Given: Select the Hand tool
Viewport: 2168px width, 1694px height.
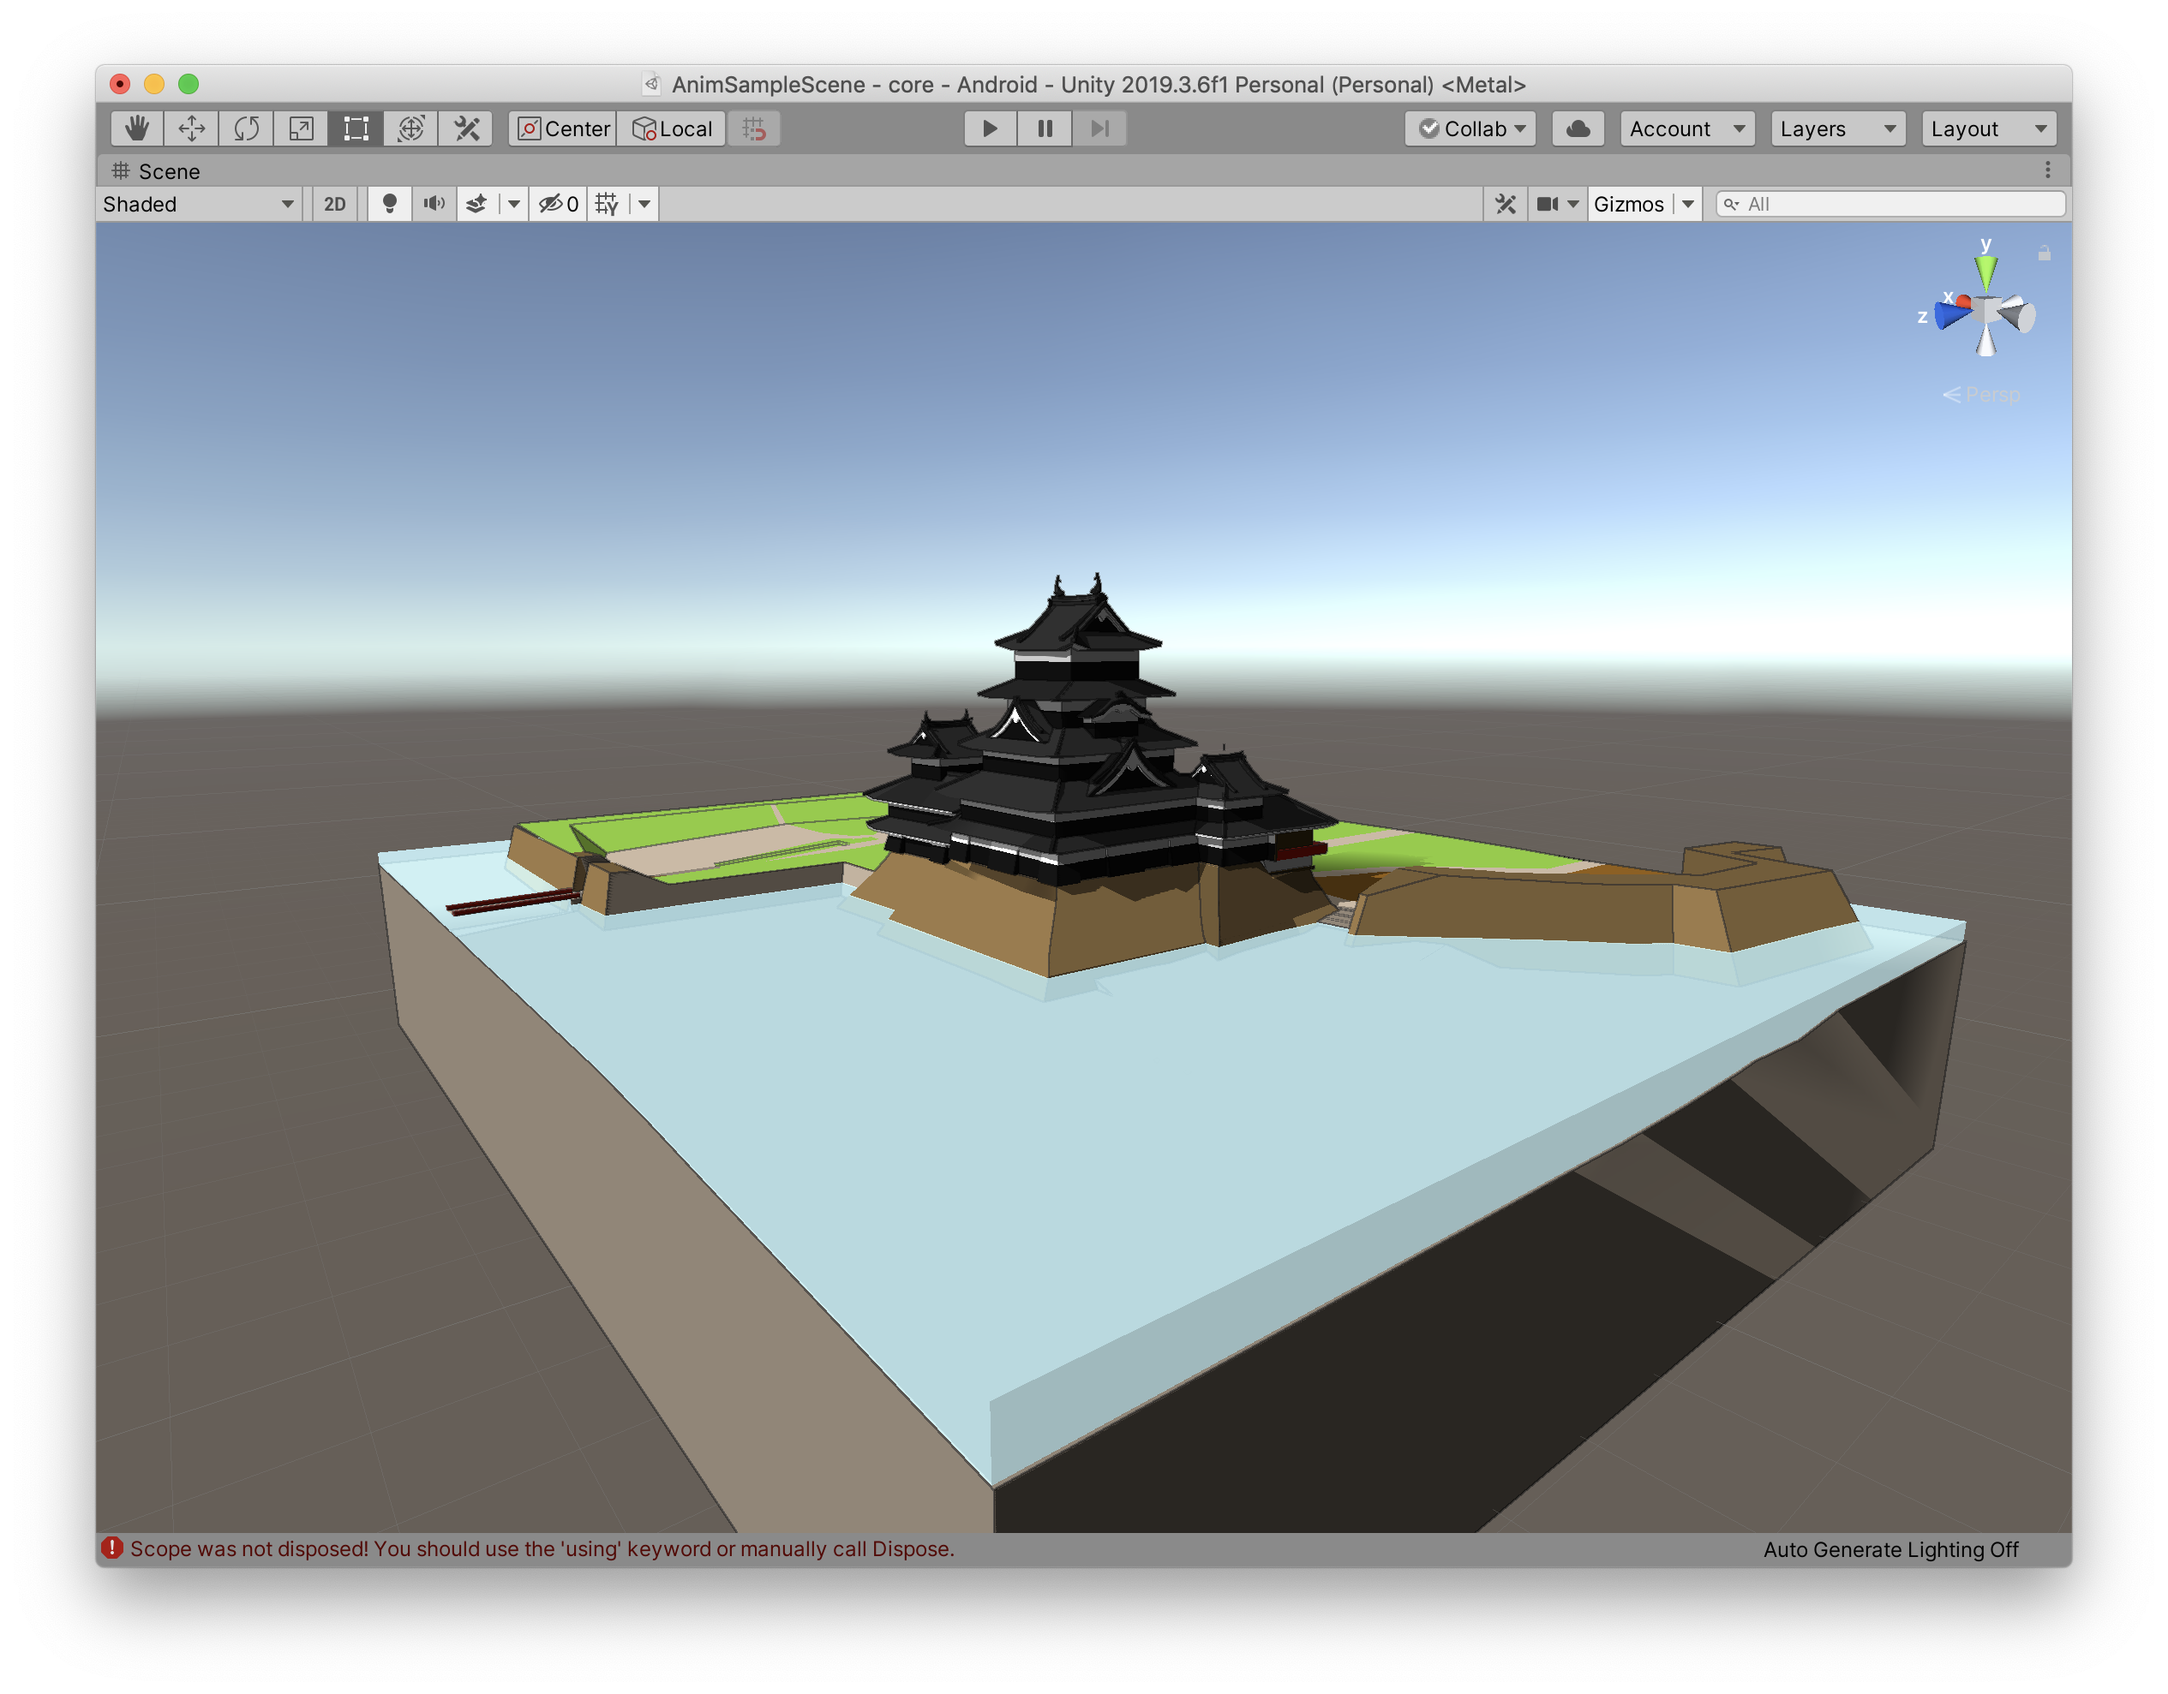Looking at the screenshot, I should click(x=137, y=129).
